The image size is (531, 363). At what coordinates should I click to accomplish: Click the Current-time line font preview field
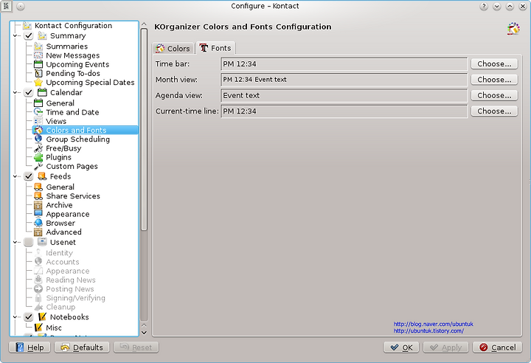point(344,111)
